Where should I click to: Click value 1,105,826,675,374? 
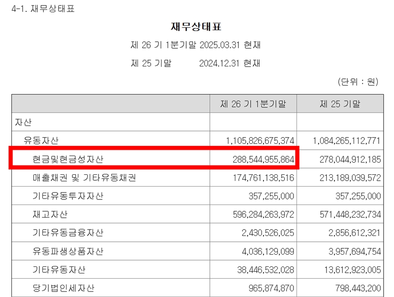click(260, 141)
